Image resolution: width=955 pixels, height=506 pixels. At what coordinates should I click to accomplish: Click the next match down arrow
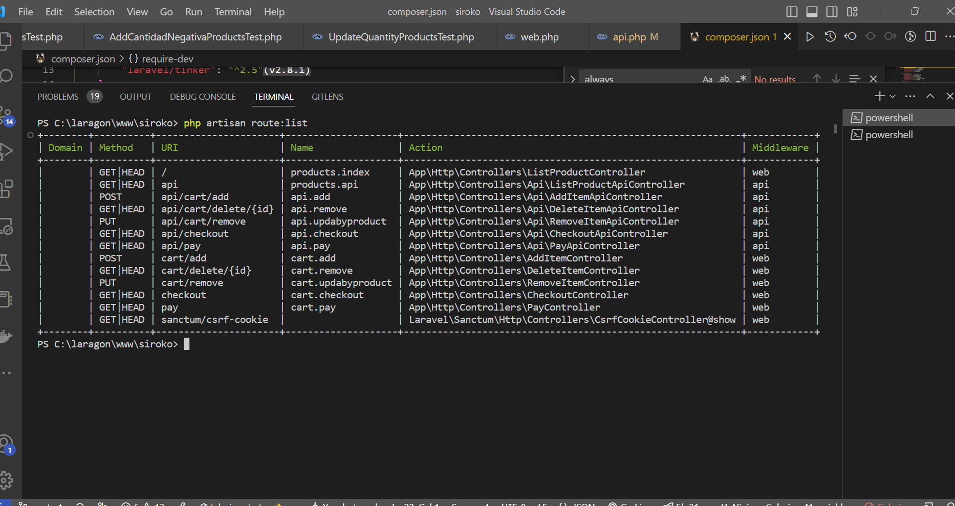pyautogui.click(x=836, y=78)
